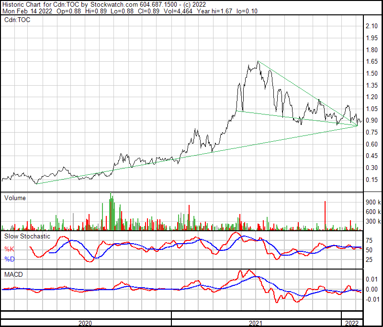Click the tallest red volume spike in late 2021

pos(325,215)
